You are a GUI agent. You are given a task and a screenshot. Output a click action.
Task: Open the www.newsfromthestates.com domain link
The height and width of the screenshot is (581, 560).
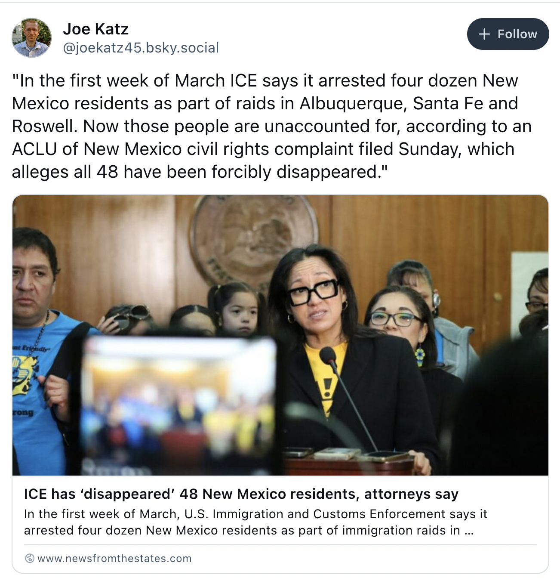(114, 558)
